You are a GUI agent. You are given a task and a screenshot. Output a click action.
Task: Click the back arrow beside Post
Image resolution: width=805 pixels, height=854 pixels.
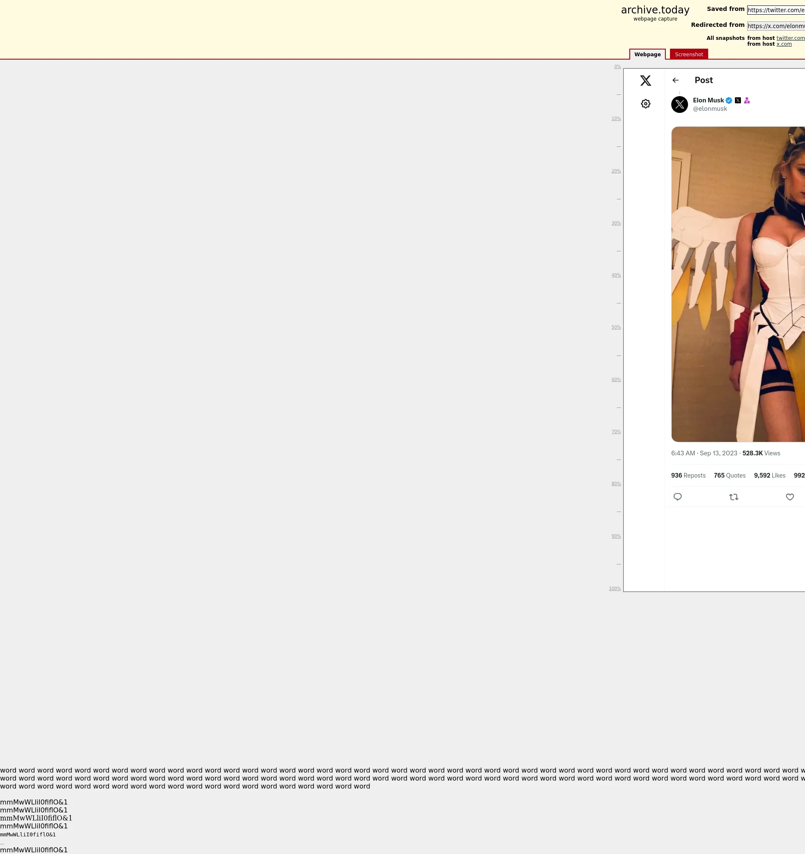tap(675, 80)
